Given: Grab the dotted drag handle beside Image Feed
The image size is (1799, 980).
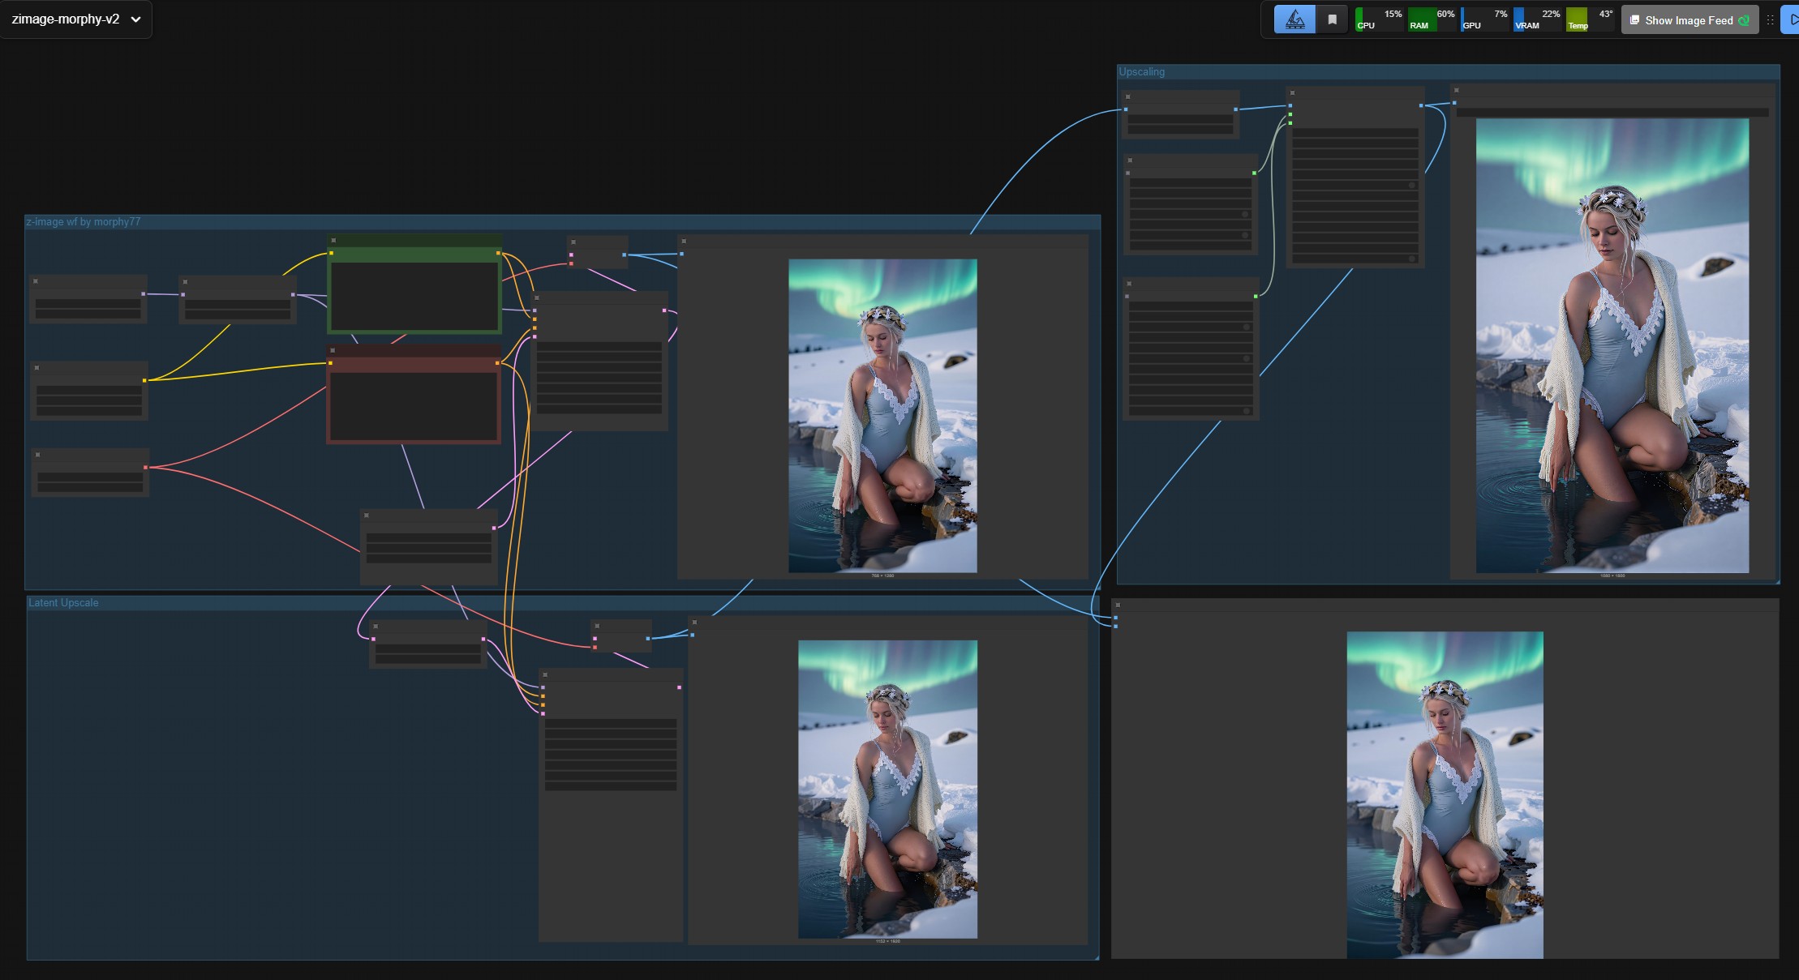Looking at the screenshot, I should pos(1770,20).
